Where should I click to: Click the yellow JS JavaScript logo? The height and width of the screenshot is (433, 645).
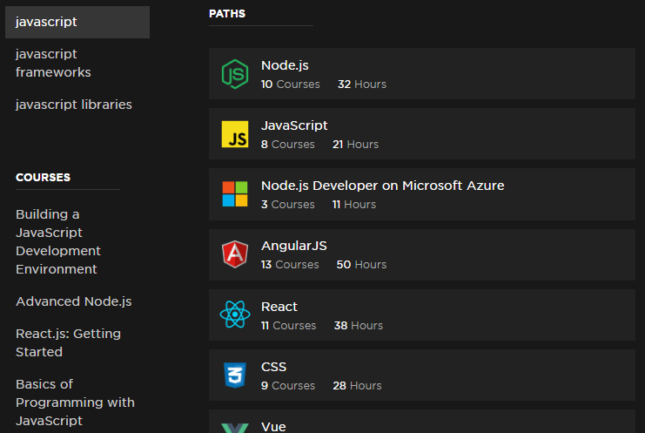pos(235,134)
